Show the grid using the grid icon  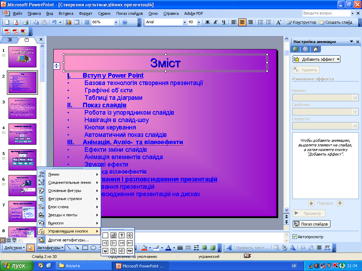coord(87,22)
